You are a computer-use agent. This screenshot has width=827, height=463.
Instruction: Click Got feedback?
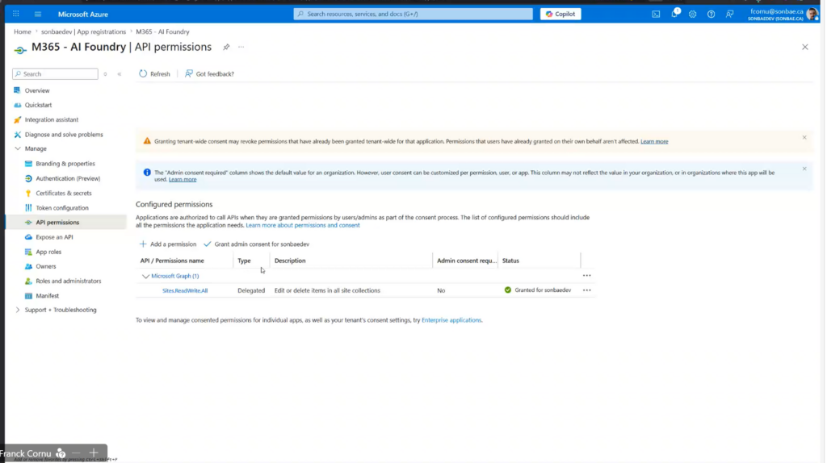209,73
